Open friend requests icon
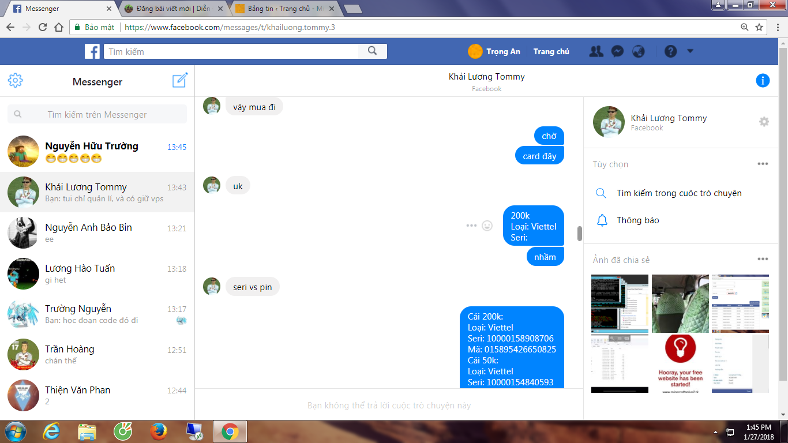Image resolution: width=788 pixels, height=443 pixels. tap(596, 51)
